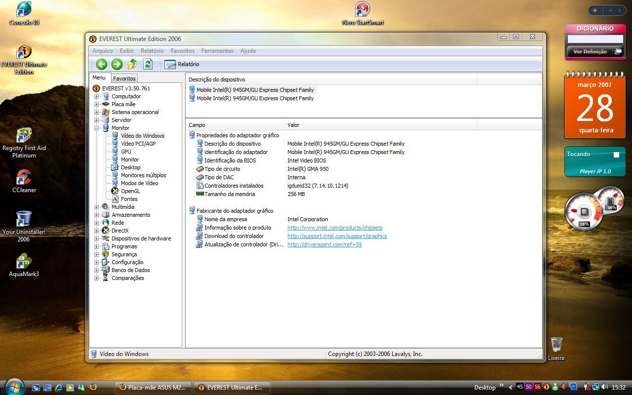Open the Nero StartSmart desktop shortcut

click(362, 13)
